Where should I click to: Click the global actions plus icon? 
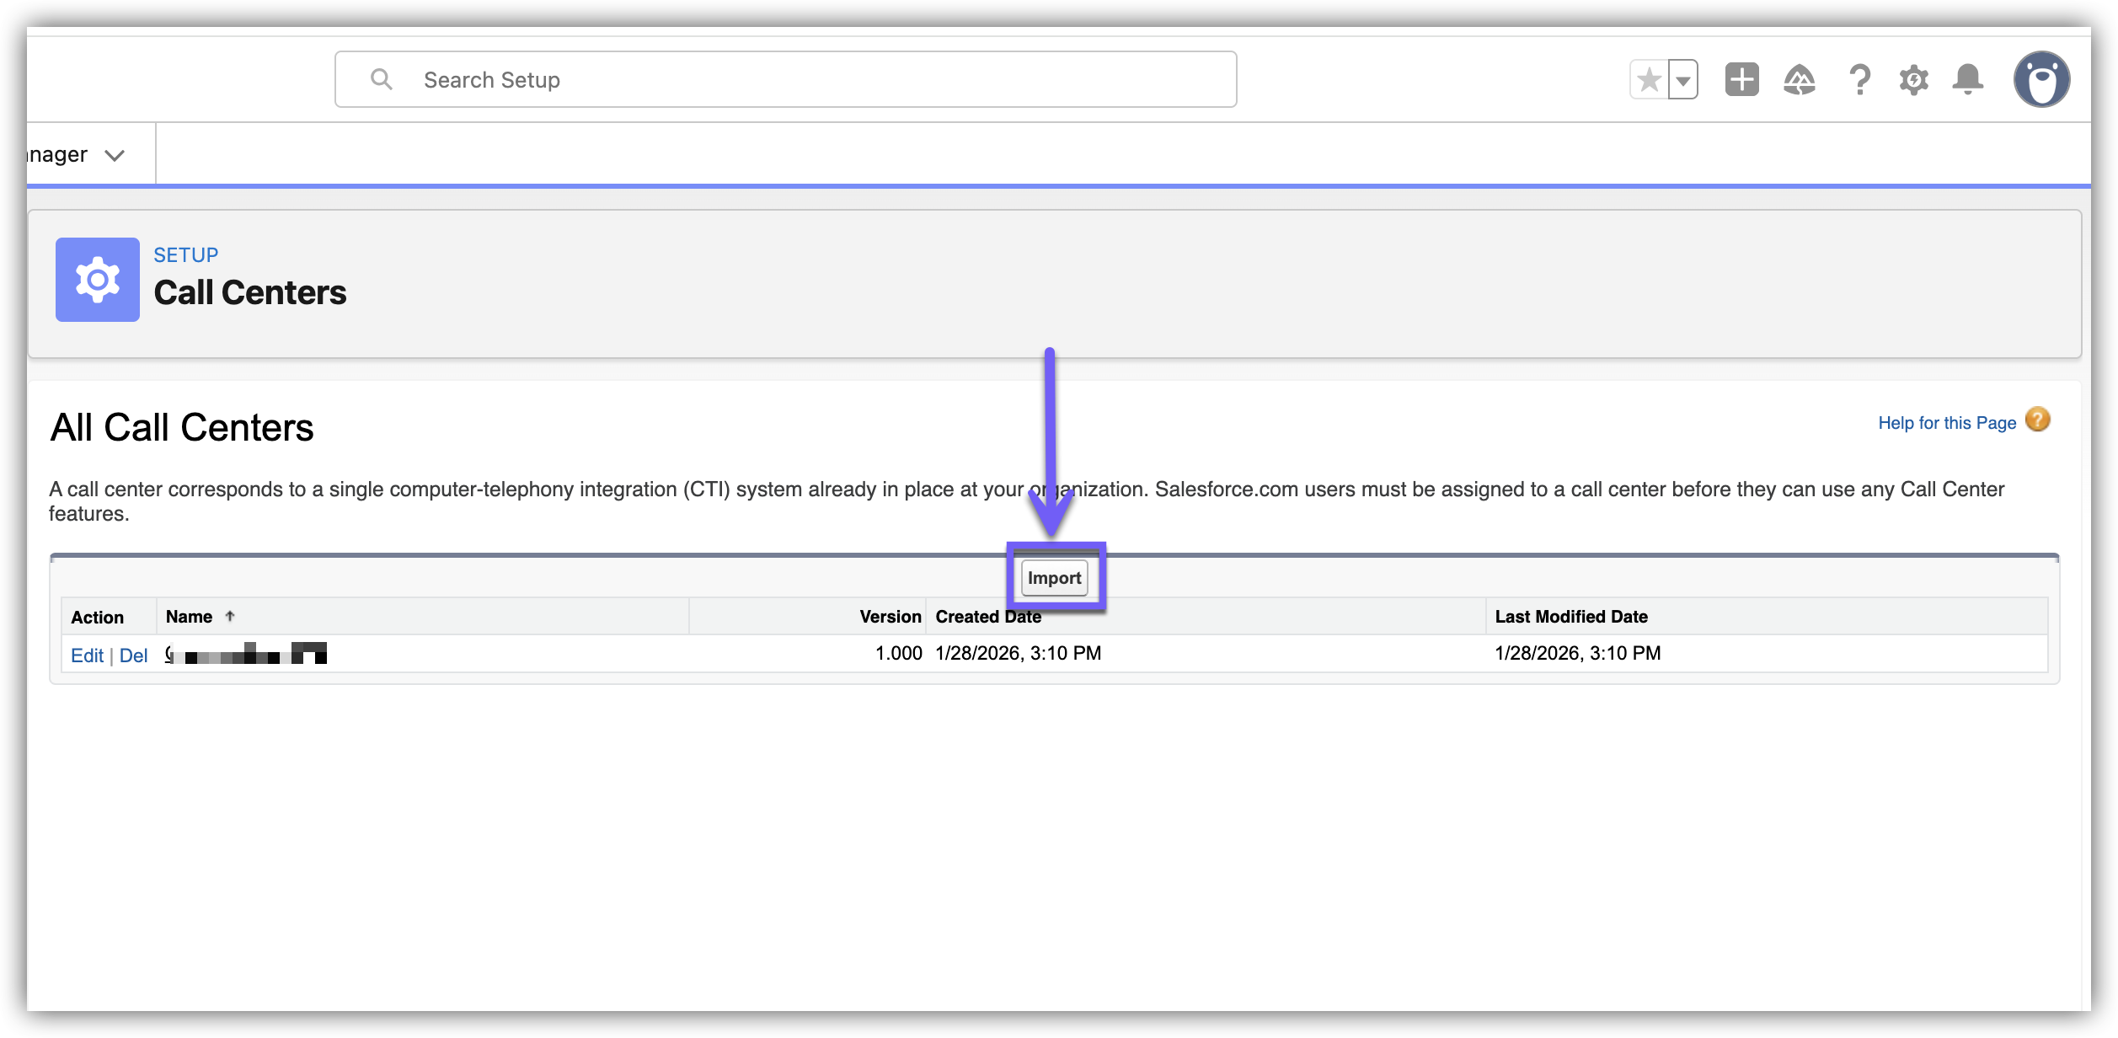pos(1741,80)
